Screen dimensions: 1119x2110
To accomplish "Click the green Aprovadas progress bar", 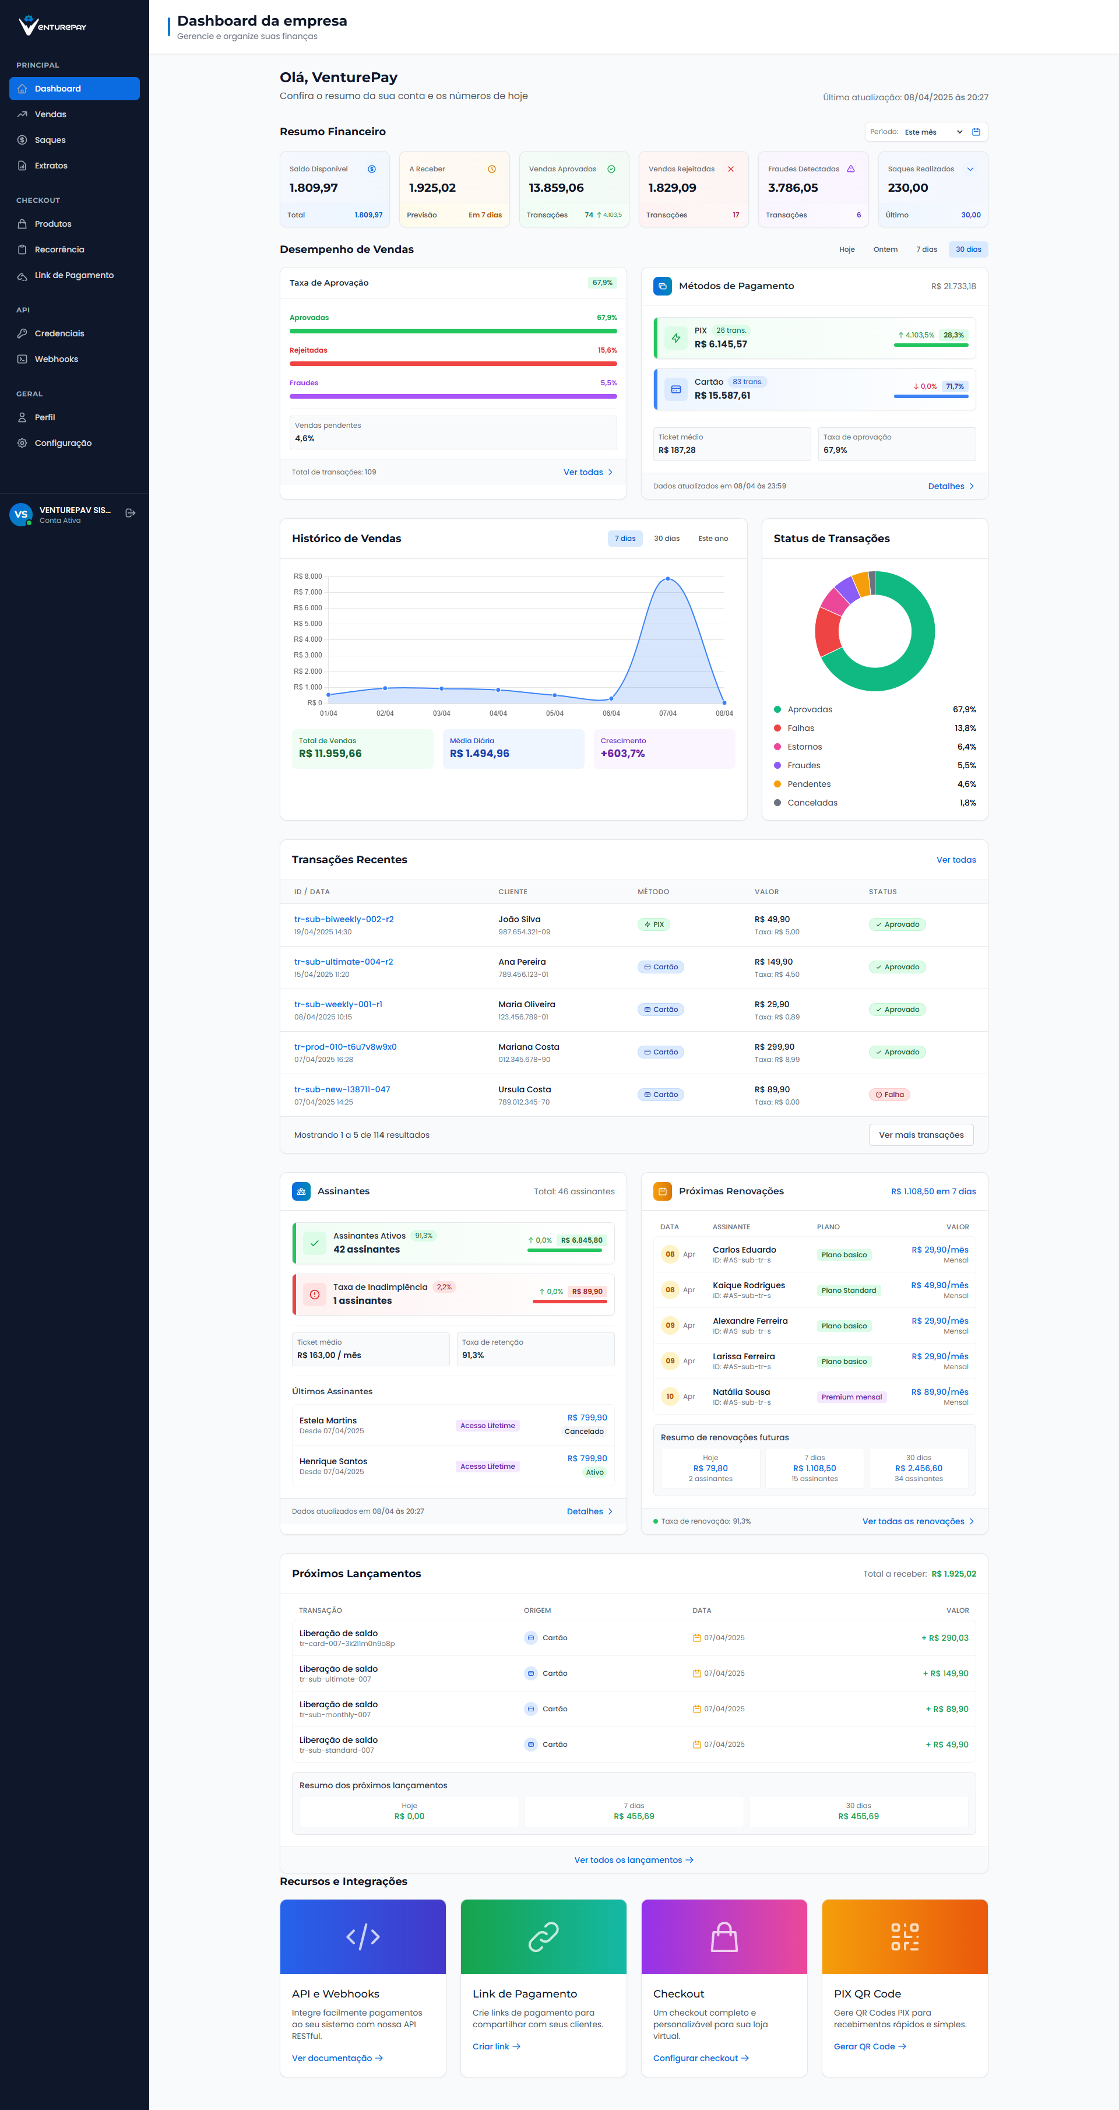I will pos(453,331).
